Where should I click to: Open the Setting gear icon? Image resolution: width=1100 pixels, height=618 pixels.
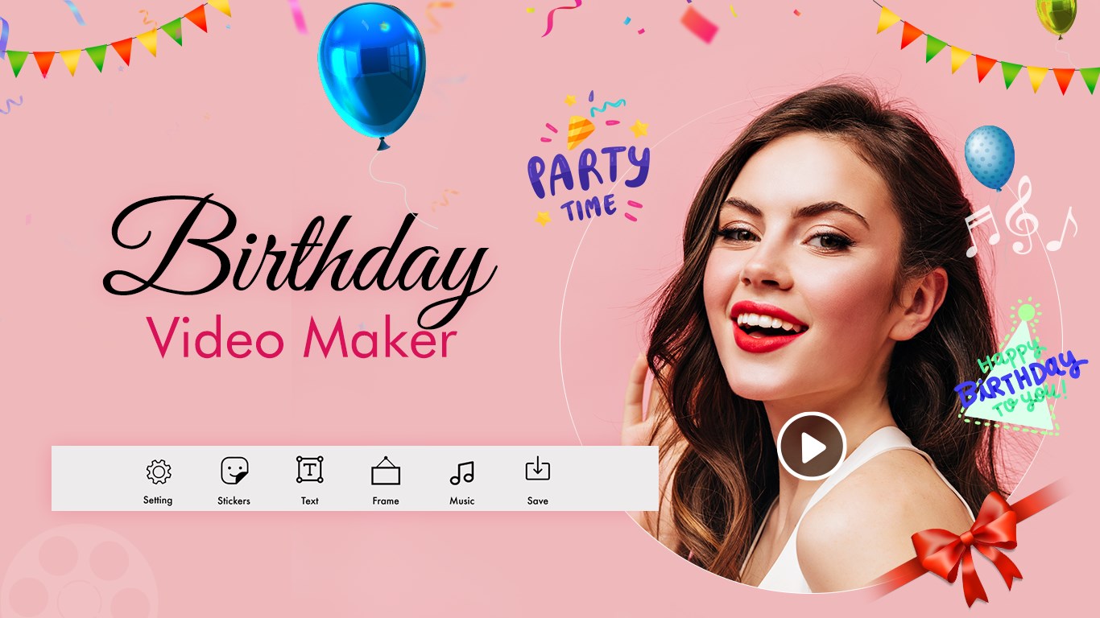(159, 472)
